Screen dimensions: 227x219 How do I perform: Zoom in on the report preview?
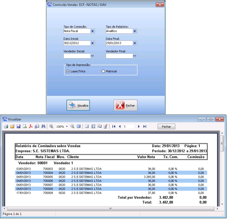point(51,127)
